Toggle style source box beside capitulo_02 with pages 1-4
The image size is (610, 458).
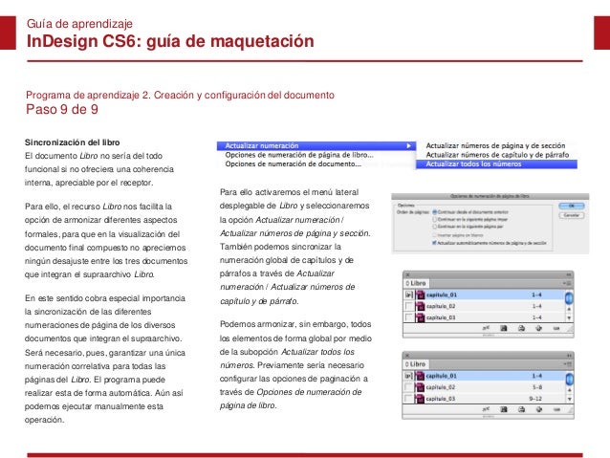pyautogui.click(x=408, y=306)
